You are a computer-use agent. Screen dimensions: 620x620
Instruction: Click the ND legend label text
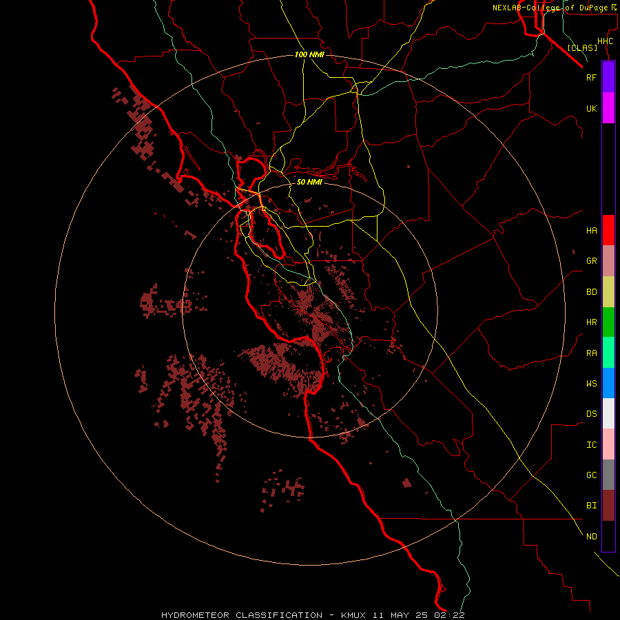591,537
